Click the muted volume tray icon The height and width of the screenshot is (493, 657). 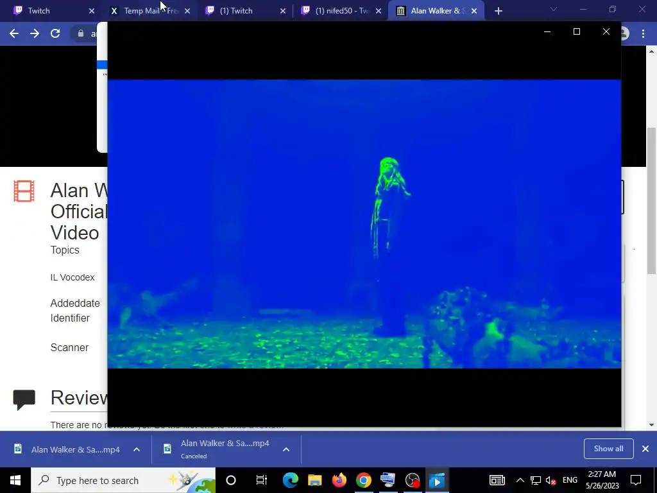(551, 480)
